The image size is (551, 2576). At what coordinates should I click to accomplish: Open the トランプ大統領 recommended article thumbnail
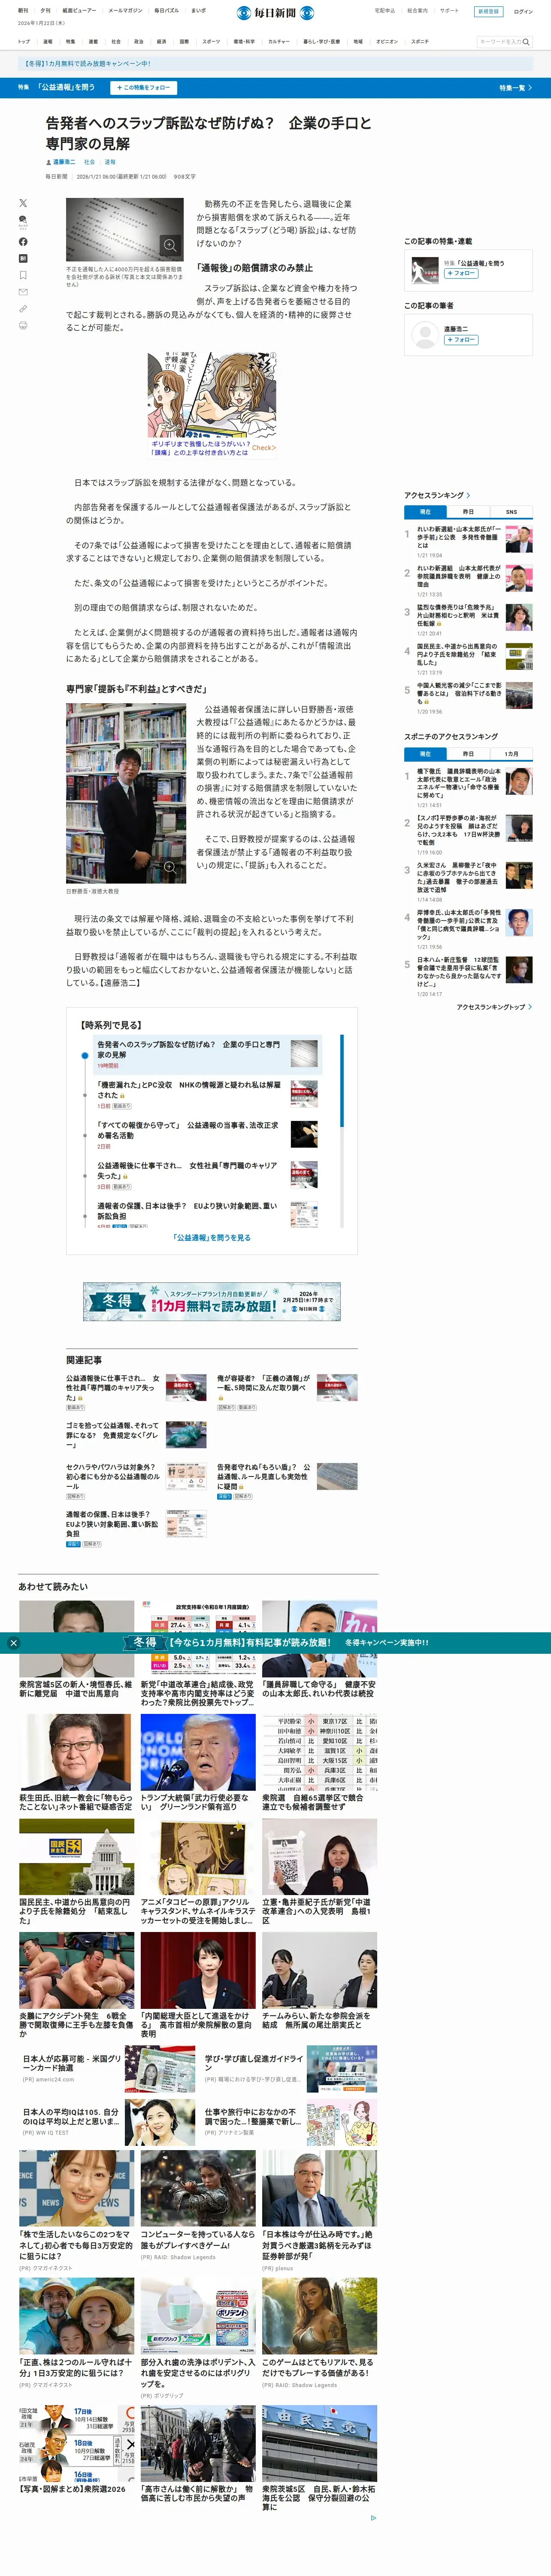pos(197,1753)
